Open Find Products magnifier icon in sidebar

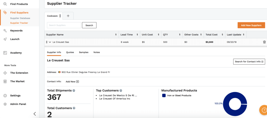[5, 4]
